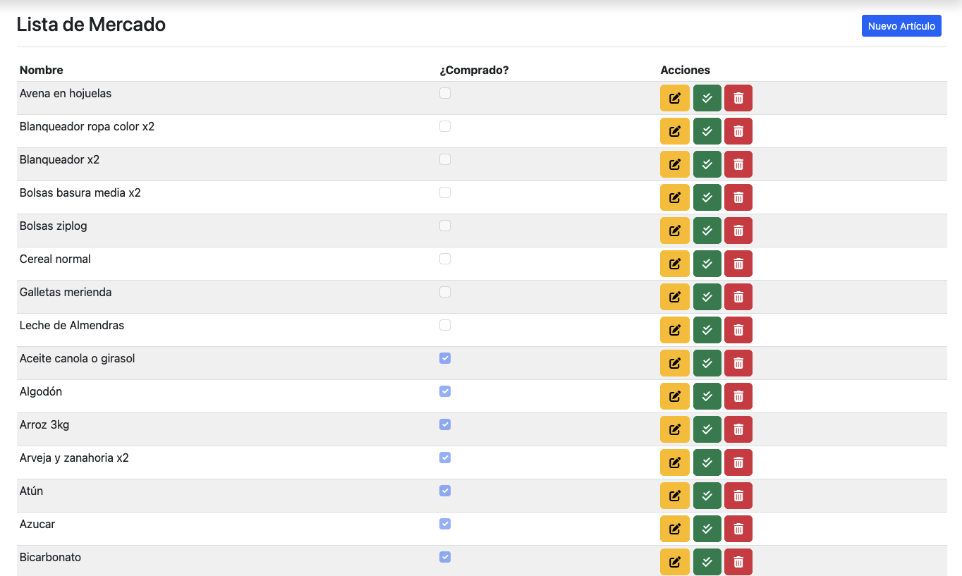Click the edit icon for Bicarbonato
The height and width of the screenshot is (576, 962).
(674, 562)
